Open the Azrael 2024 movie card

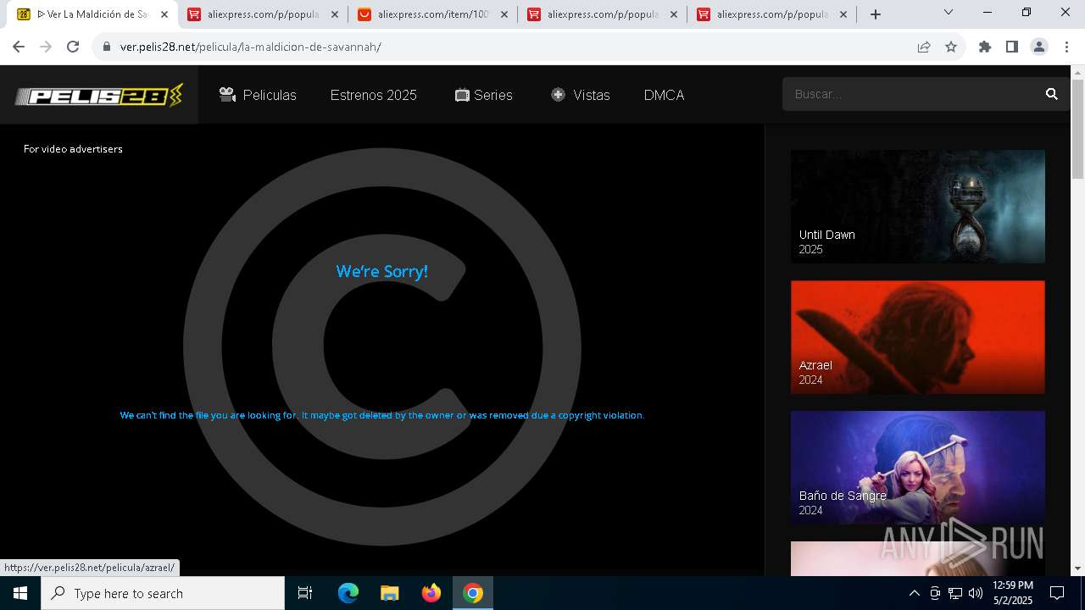click(x=918, y=337)
